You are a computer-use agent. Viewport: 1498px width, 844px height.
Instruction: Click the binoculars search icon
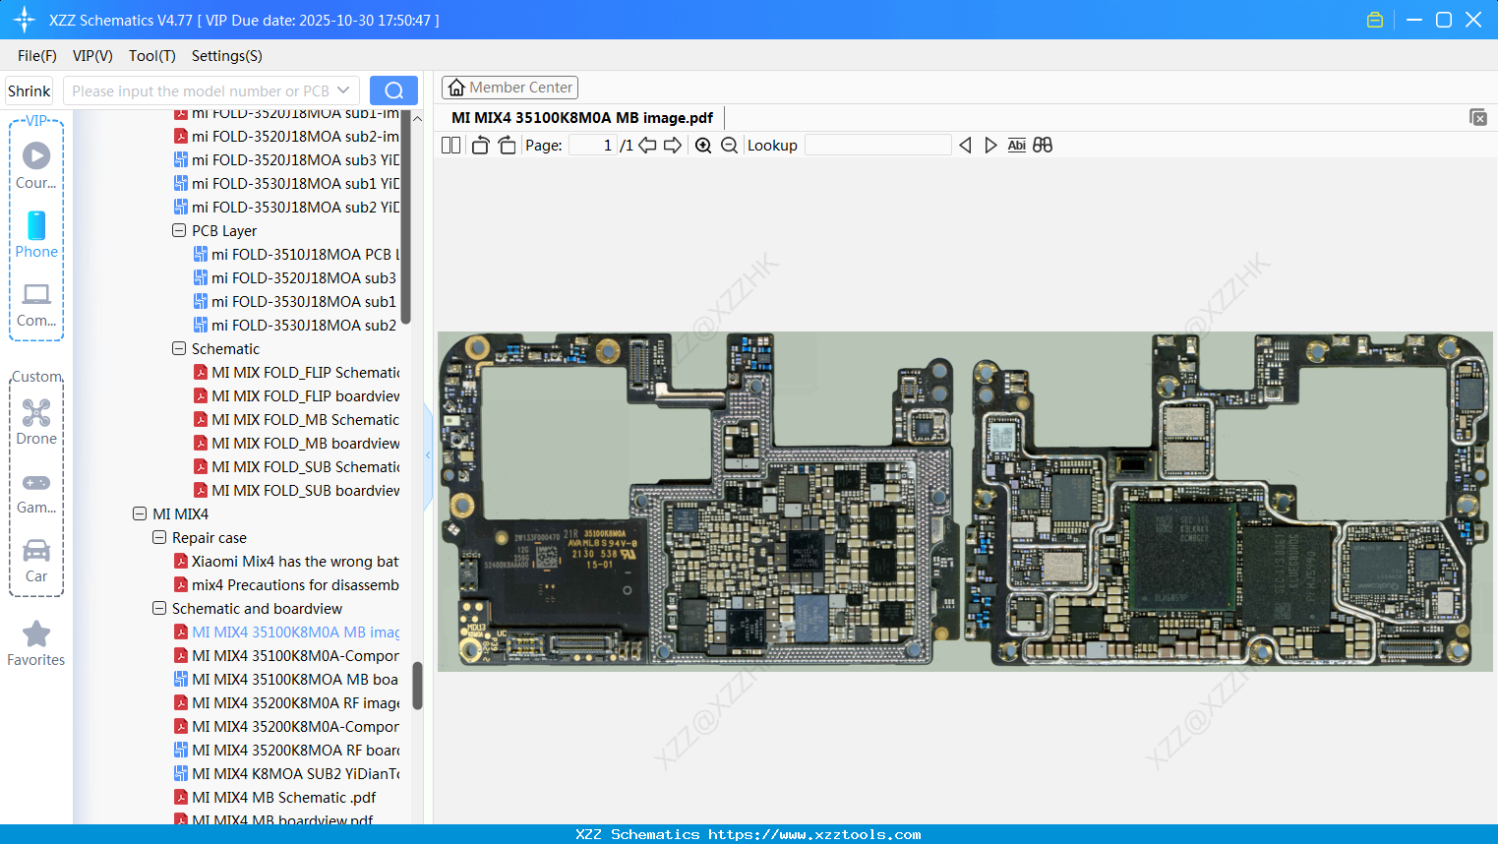pos(1043,146)
